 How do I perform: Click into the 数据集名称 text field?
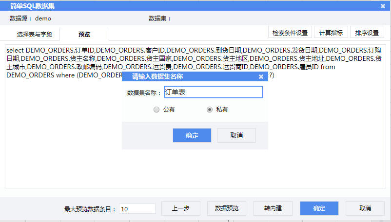(214, 92)
